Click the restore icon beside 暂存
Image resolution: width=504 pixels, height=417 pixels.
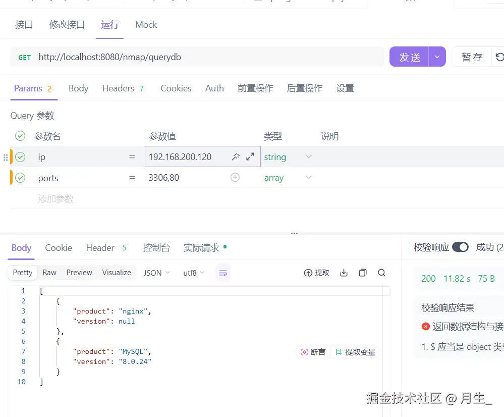[x=499, y=57]
